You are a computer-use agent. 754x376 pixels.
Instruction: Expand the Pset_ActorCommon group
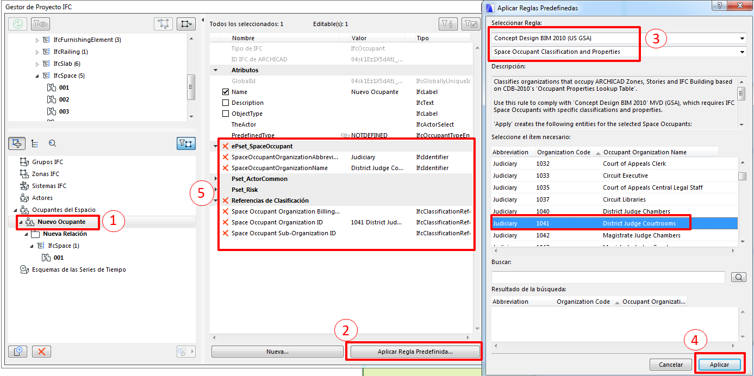coord(216,179)
